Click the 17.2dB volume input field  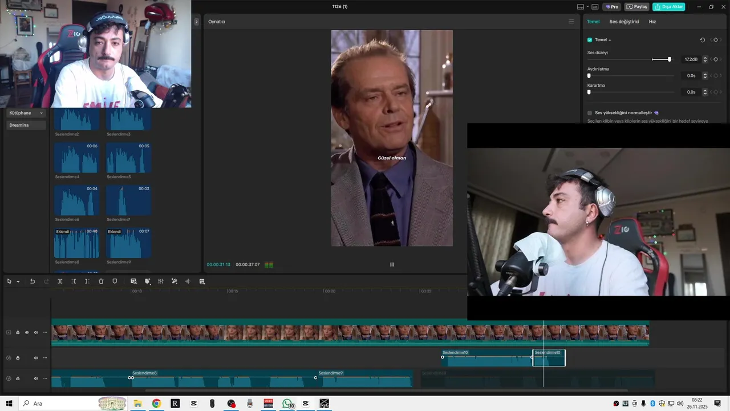690,59
